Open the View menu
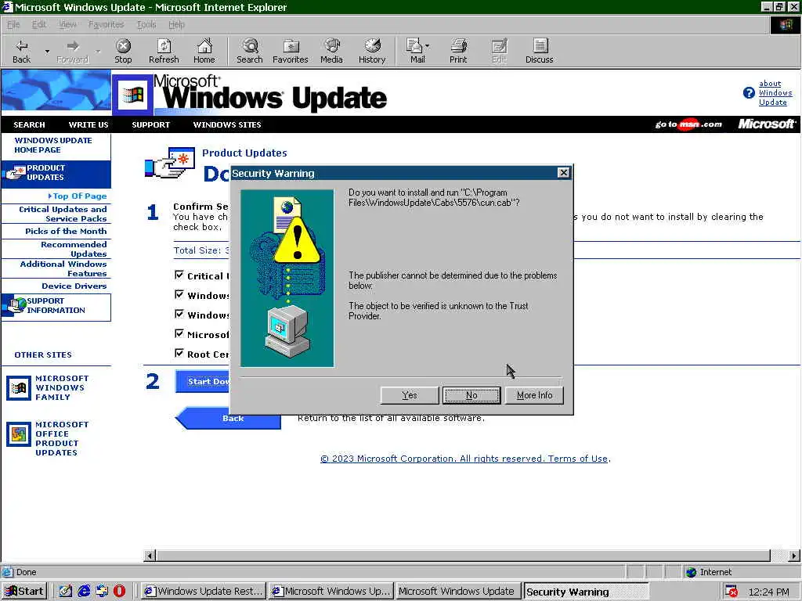 pyautogui.click(x=67, y=24)
